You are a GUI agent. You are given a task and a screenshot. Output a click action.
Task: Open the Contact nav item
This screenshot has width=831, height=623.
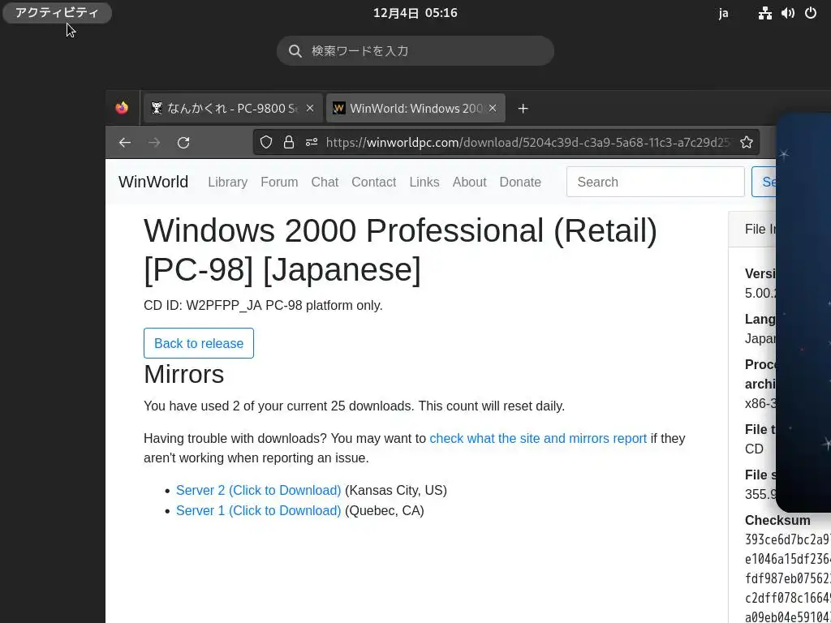click(x=373, y=182)
